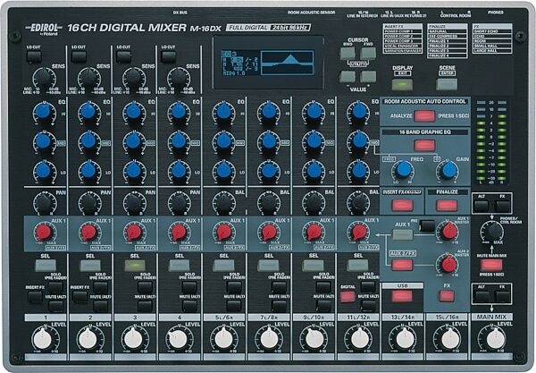Click the red MUTE MAIN MIX button
Screen dimensions: 536x373
(491, 265)
